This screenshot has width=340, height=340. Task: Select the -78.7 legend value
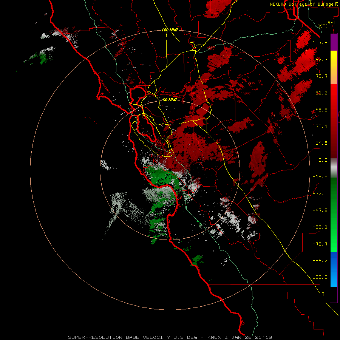(320, 244)
